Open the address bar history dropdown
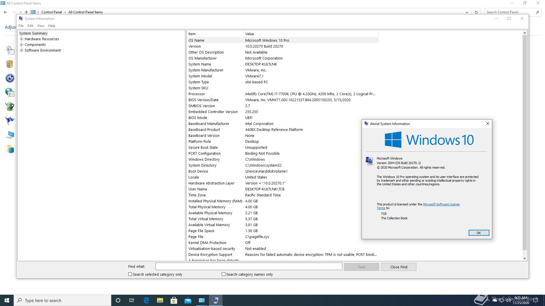 coord(467,12)
